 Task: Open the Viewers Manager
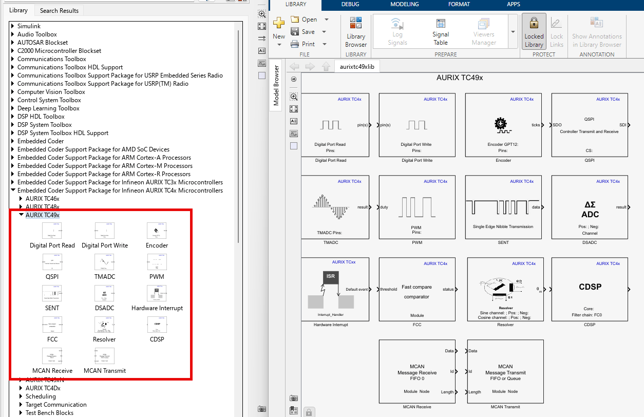484,32
